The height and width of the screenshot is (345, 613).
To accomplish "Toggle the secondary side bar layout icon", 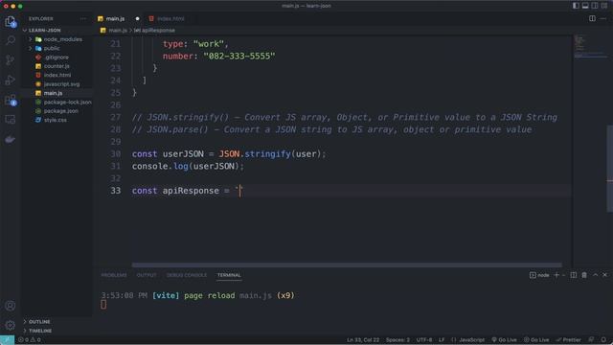I will (x=595, y=6).
